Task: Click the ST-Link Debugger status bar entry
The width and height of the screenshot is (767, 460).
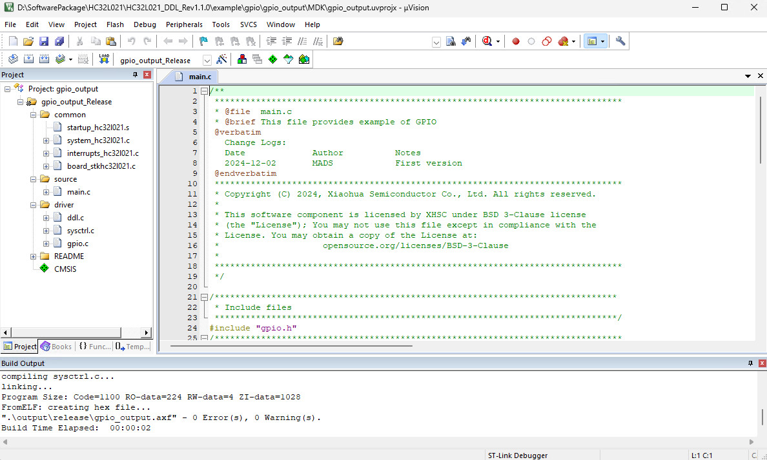Action: 518,455
